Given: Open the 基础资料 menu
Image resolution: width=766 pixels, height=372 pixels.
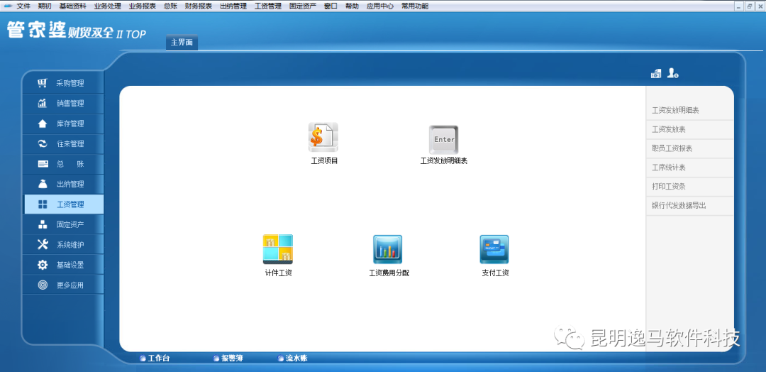Looking at the screenshot, I should pos(73,6).
